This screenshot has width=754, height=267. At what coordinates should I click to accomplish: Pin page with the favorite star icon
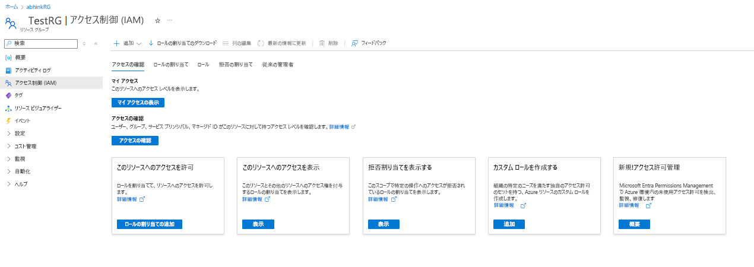157,20
